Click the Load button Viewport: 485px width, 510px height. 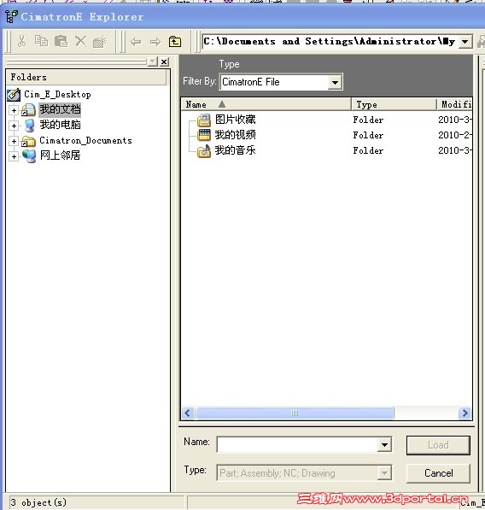(438, 445)
